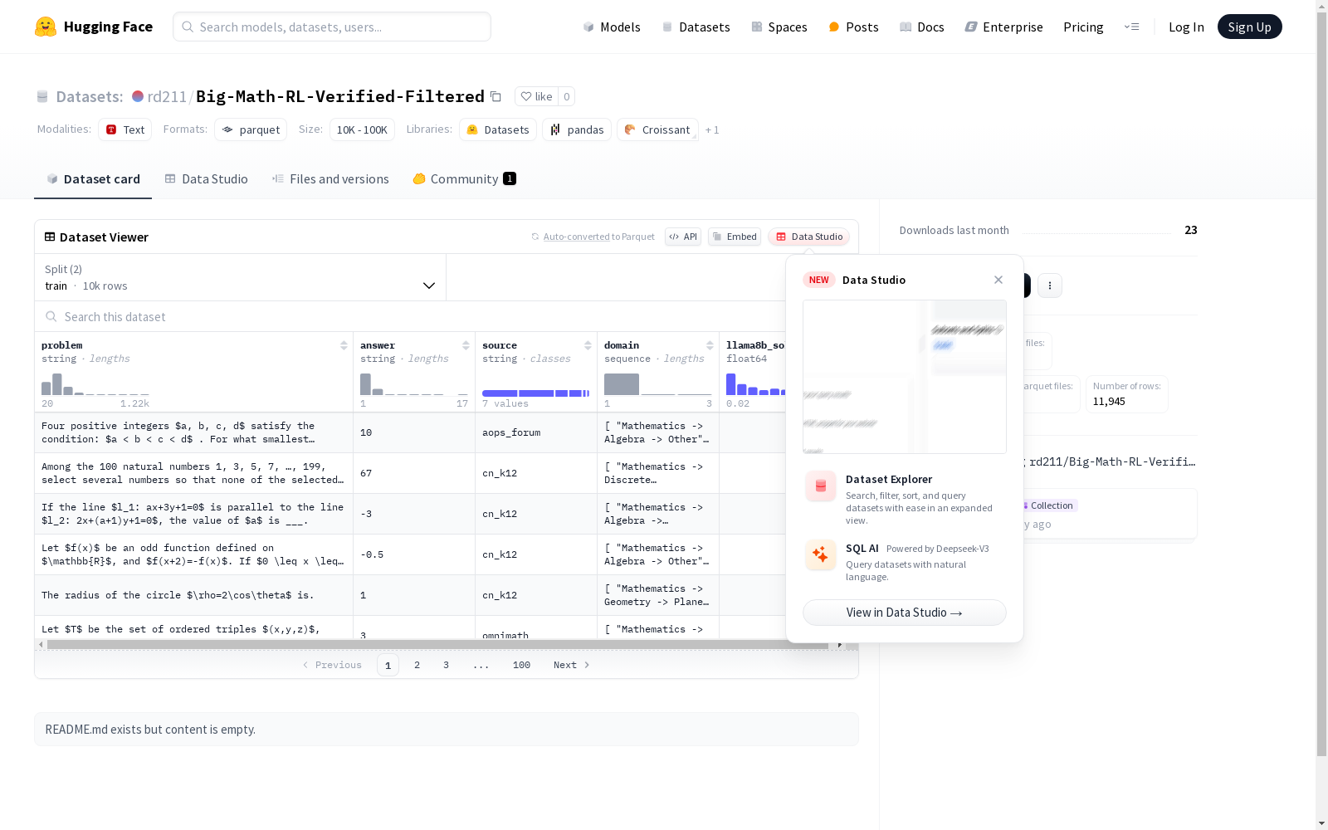The width and height of the screenshot is (1328, 830).
Task: Close the Data Studio popup
Action: [x=998, y=280]
